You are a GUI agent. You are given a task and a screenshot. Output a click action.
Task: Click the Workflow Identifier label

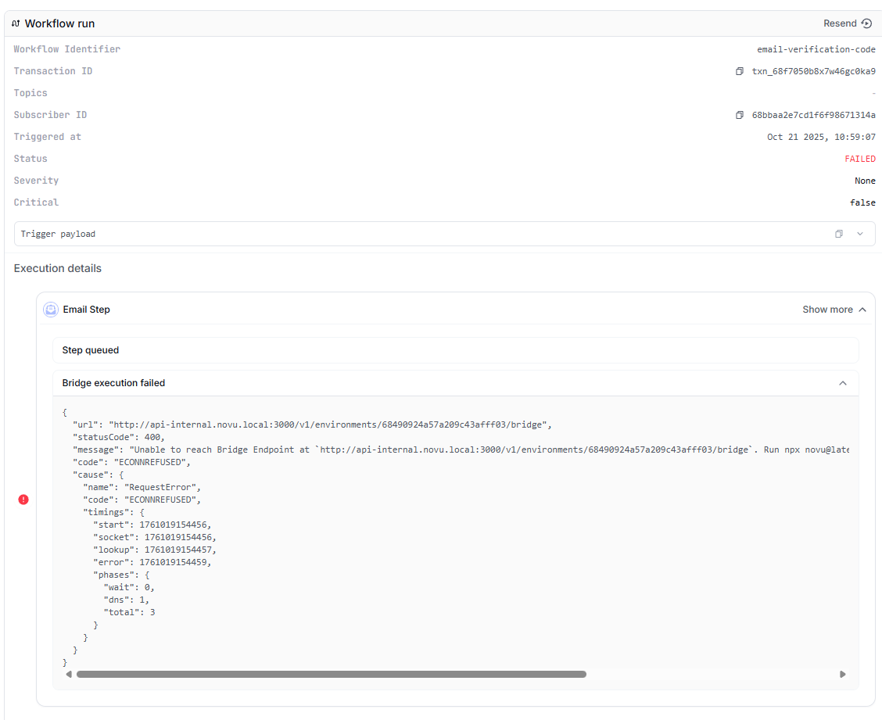click(67, 49)
